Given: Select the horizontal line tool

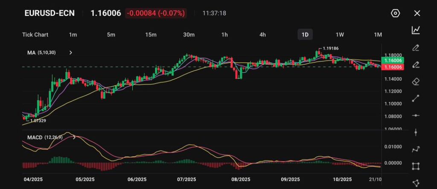Looking at the screenshot, I should (x=416, y=115).
